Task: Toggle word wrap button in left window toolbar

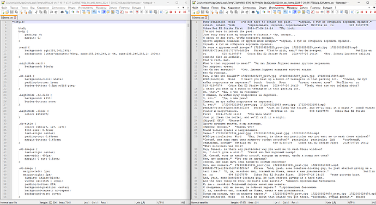Action: (94, 12)
